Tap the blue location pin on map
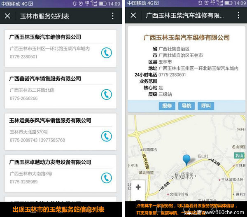247x217 pixels. (187, 160)
